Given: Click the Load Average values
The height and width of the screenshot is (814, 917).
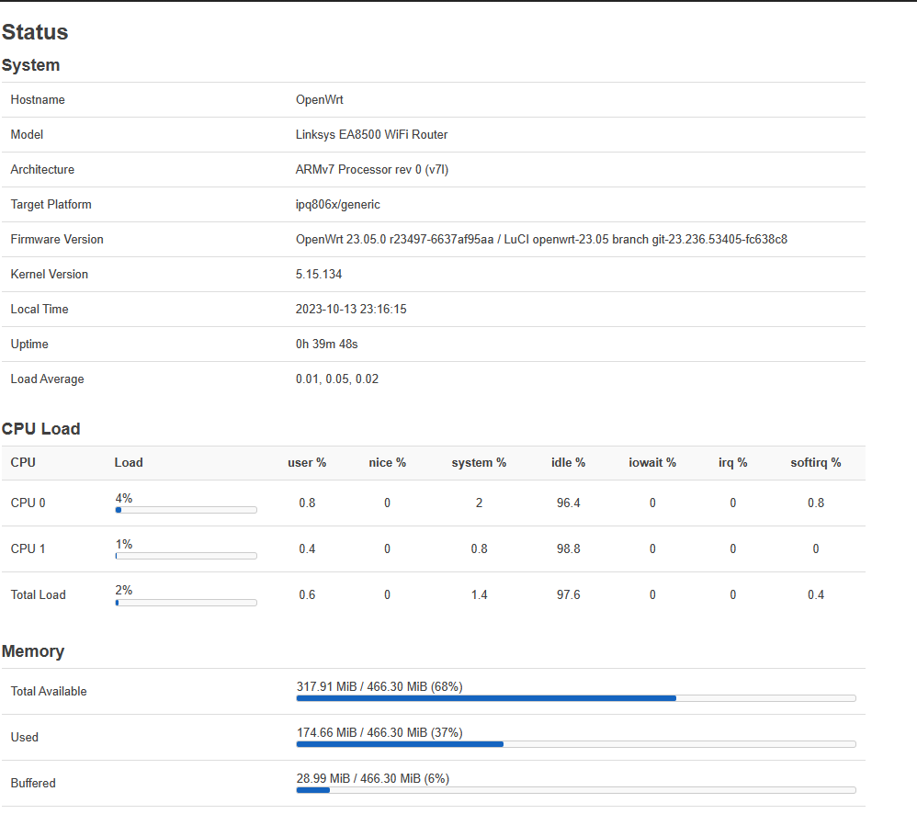Looking at the screenshot, I should pyautogui.click(x=337, y=379).
